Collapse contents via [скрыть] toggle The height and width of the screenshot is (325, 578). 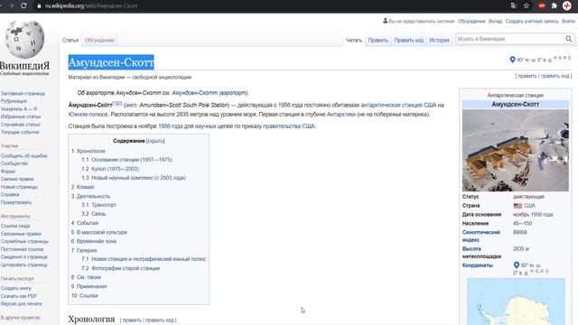point(155,141)
